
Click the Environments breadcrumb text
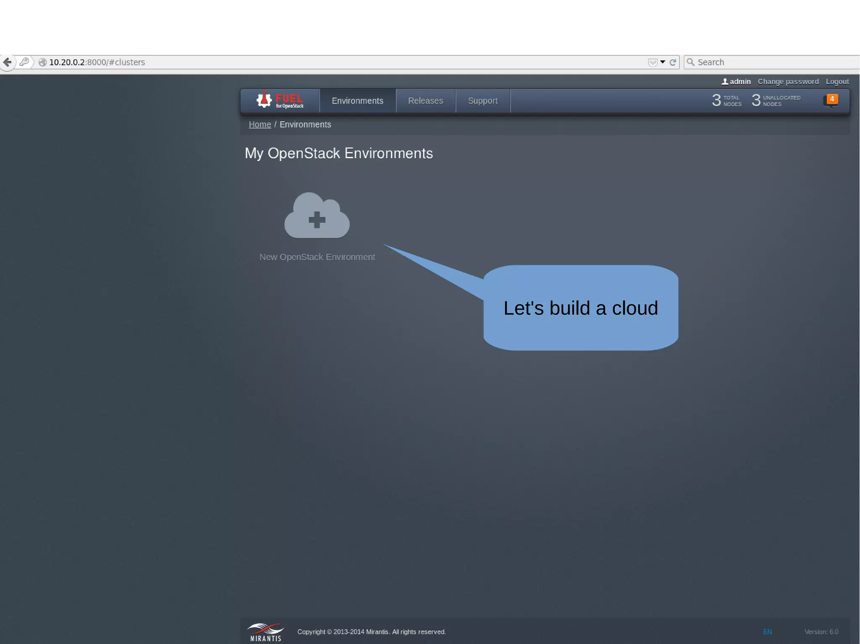pos(305,125)
